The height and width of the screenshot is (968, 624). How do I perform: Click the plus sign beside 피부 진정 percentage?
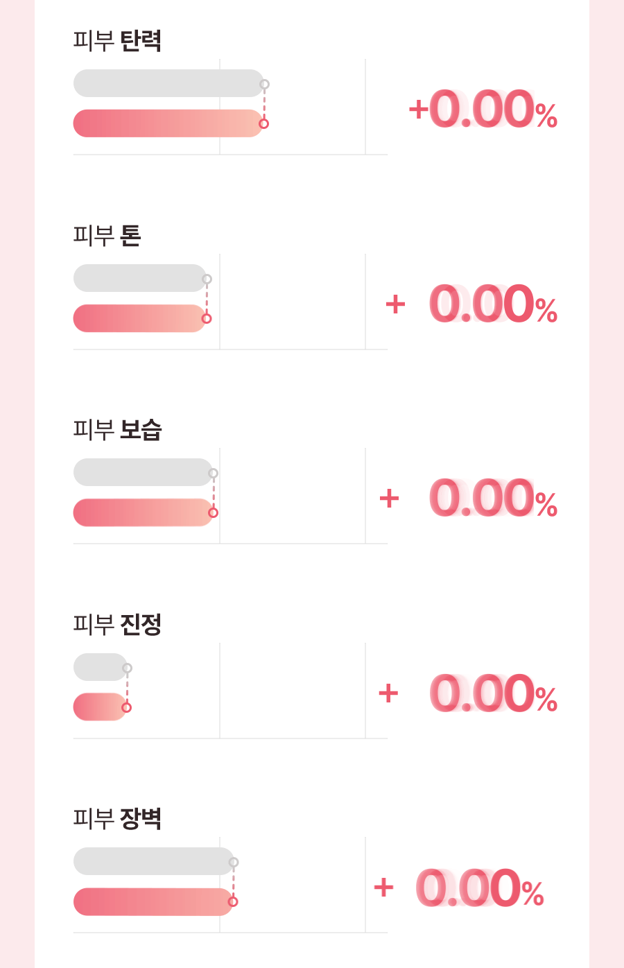click(388, 693)
